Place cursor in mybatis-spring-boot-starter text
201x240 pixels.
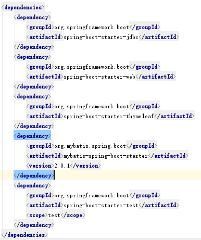click(106, 156)
